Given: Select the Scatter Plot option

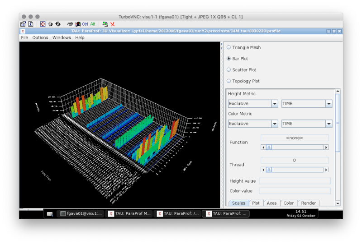Looking at the screenshot, I should point(229,70).
